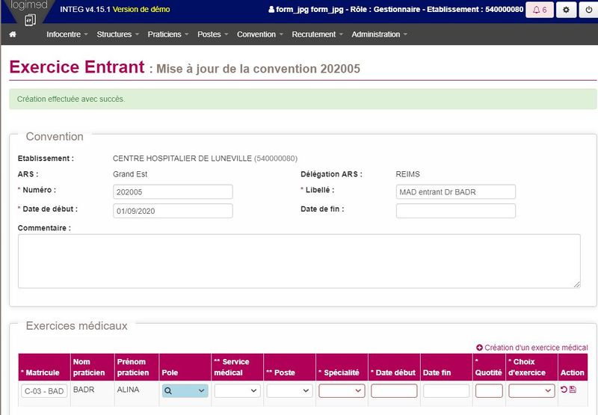Click the Spécialité column header

342,367
